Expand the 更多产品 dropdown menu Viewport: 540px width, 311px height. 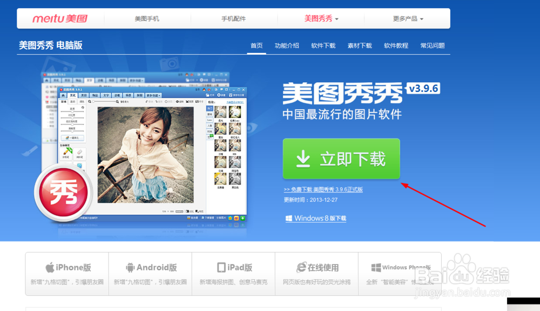408,18
